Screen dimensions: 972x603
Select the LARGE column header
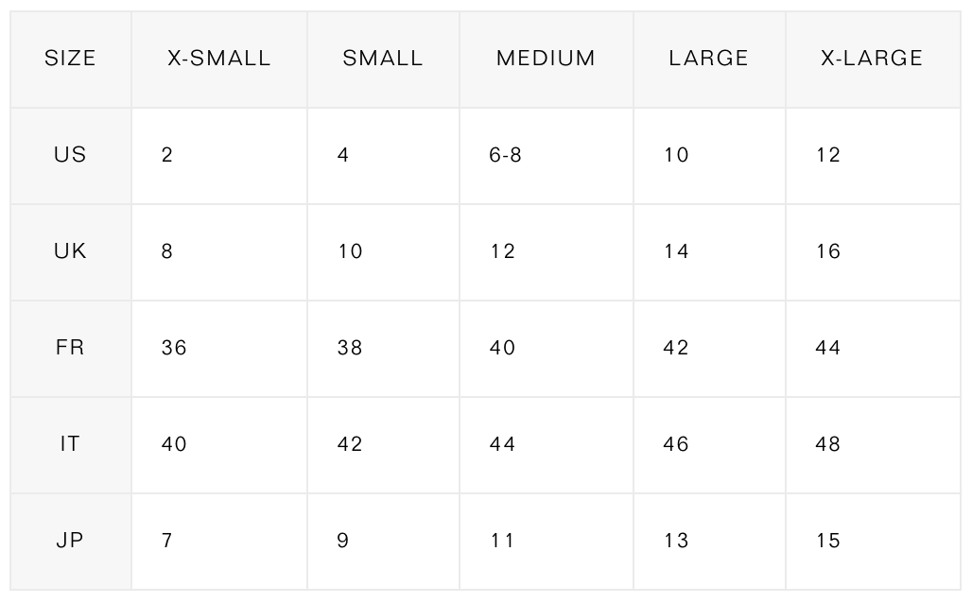[708, 59]
